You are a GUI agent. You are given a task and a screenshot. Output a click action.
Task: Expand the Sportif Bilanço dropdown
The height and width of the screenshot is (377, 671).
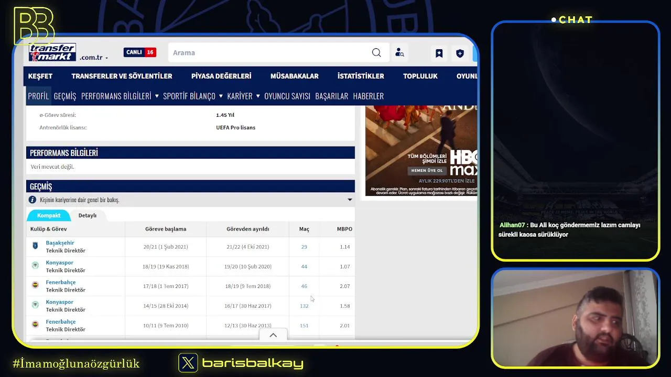(221, 96)
